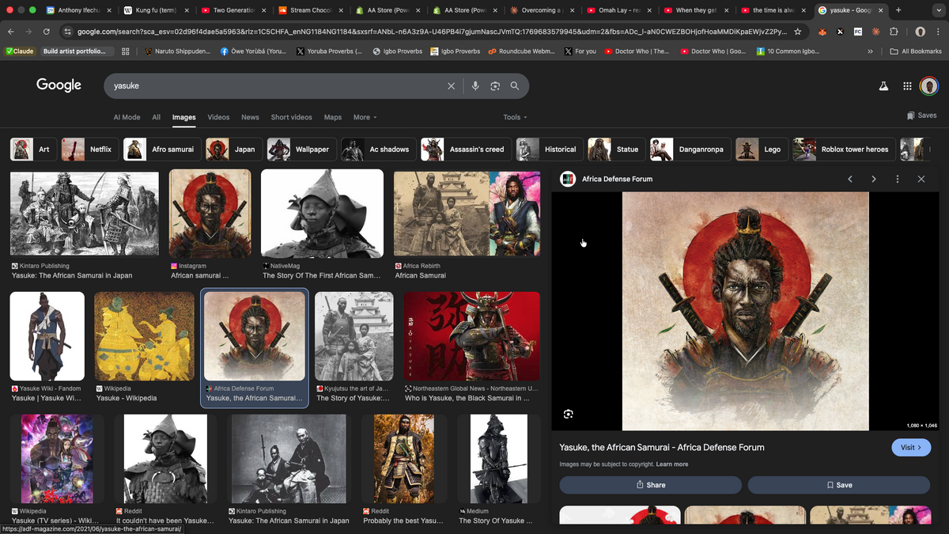
Task: Open the Tools filter dropdown
Action: click(515, 117)
